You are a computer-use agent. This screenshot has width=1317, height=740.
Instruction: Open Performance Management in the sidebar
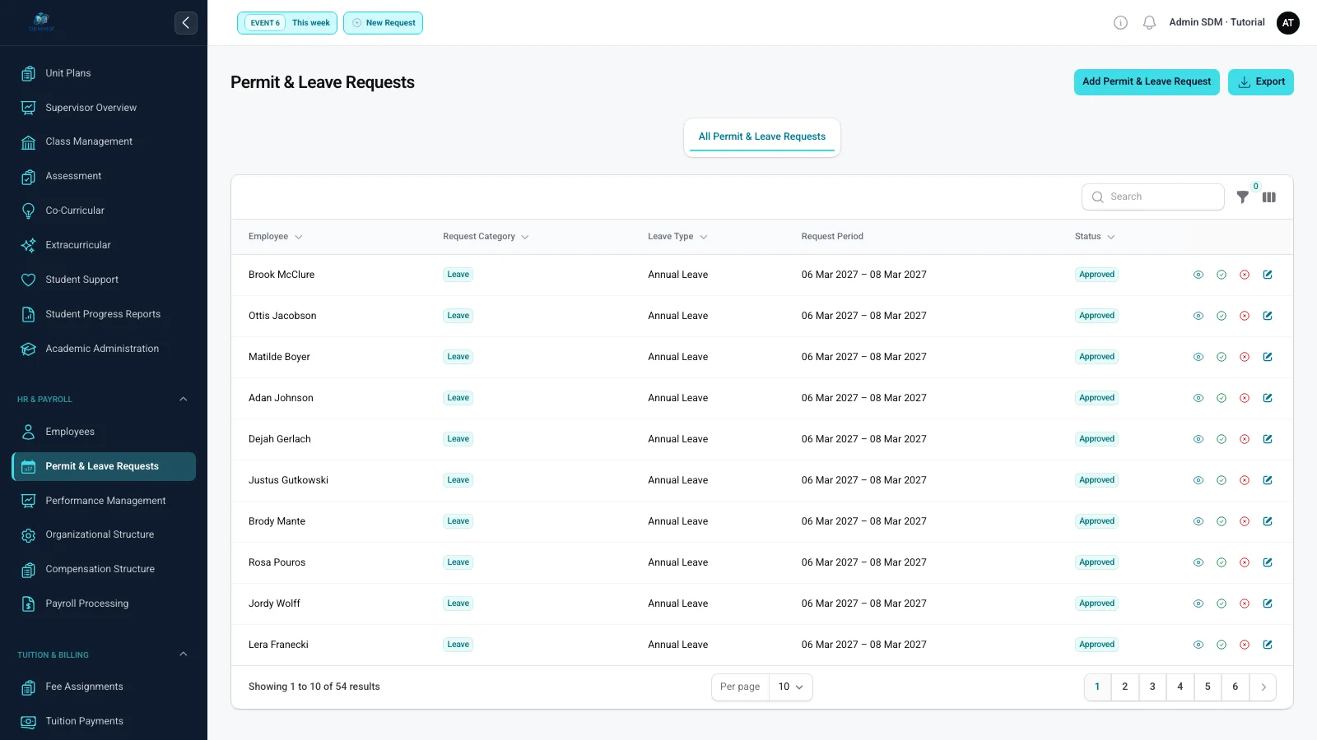[x=104, y=501]
